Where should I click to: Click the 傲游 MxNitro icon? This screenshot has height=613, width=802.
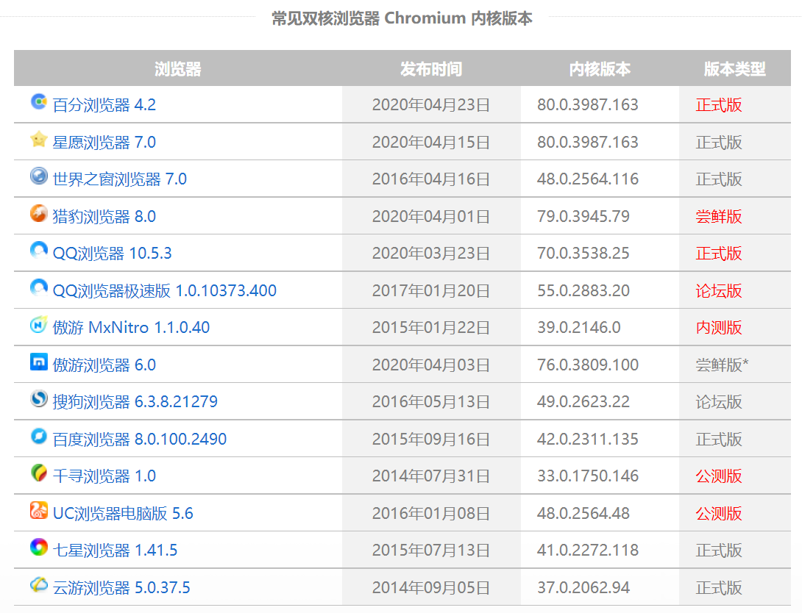tap(39, 325)
